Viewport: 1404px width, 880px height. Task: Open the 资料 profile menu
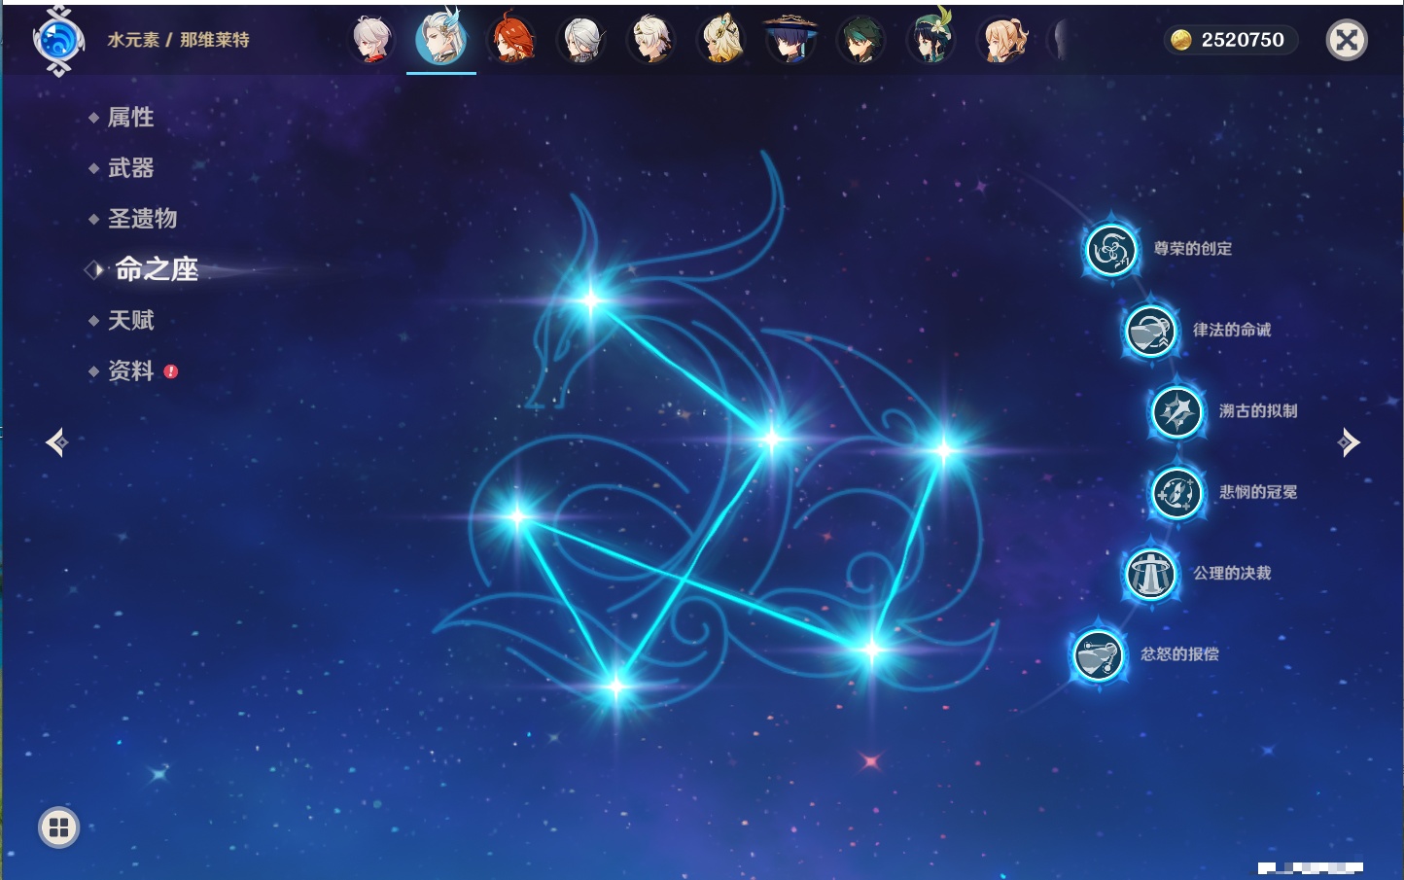click(130, 370)
